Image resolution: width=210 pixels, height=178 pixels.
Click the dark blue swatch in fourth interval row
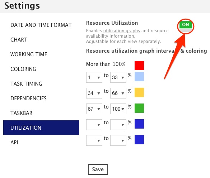139,124
